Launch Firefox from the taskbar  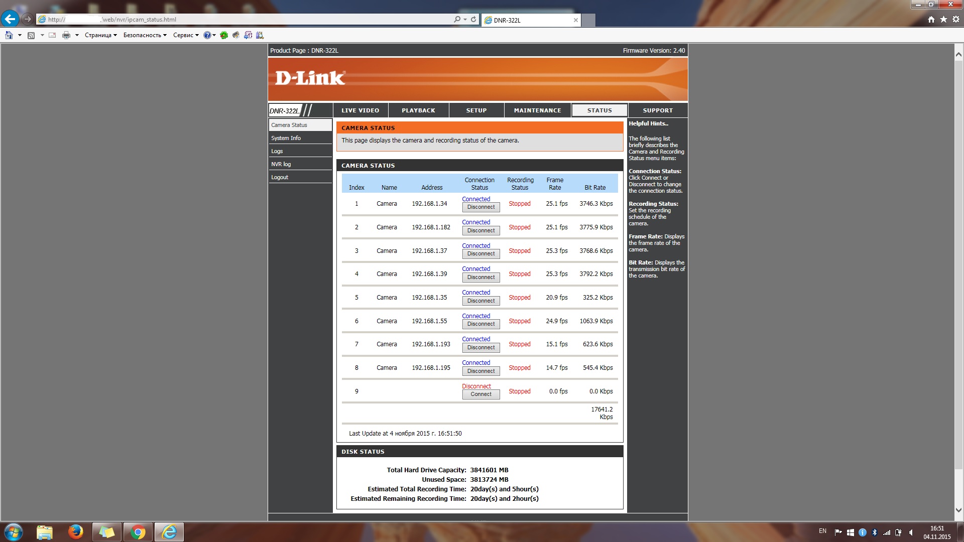click(x=76, y=531)
